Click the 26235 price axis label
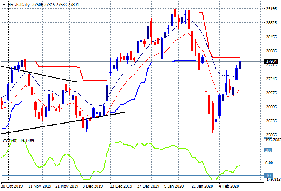The image size is (281, 191). [x=271, y=121]
